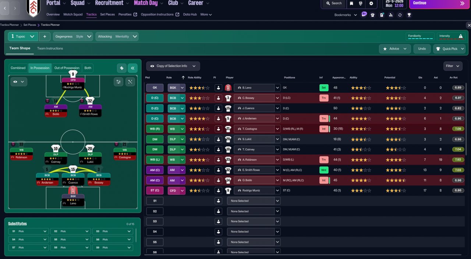Open the Match Day menu
This screenshot has width=471, height=259.
(149, 3)
